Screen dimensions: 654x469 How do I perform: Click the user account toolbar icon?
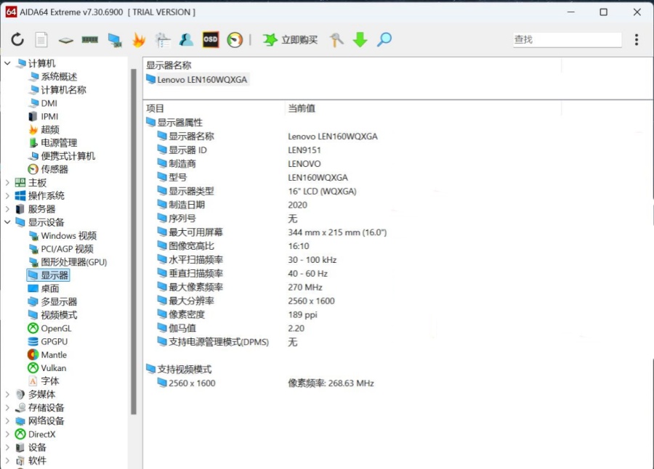tap(187, 40)
